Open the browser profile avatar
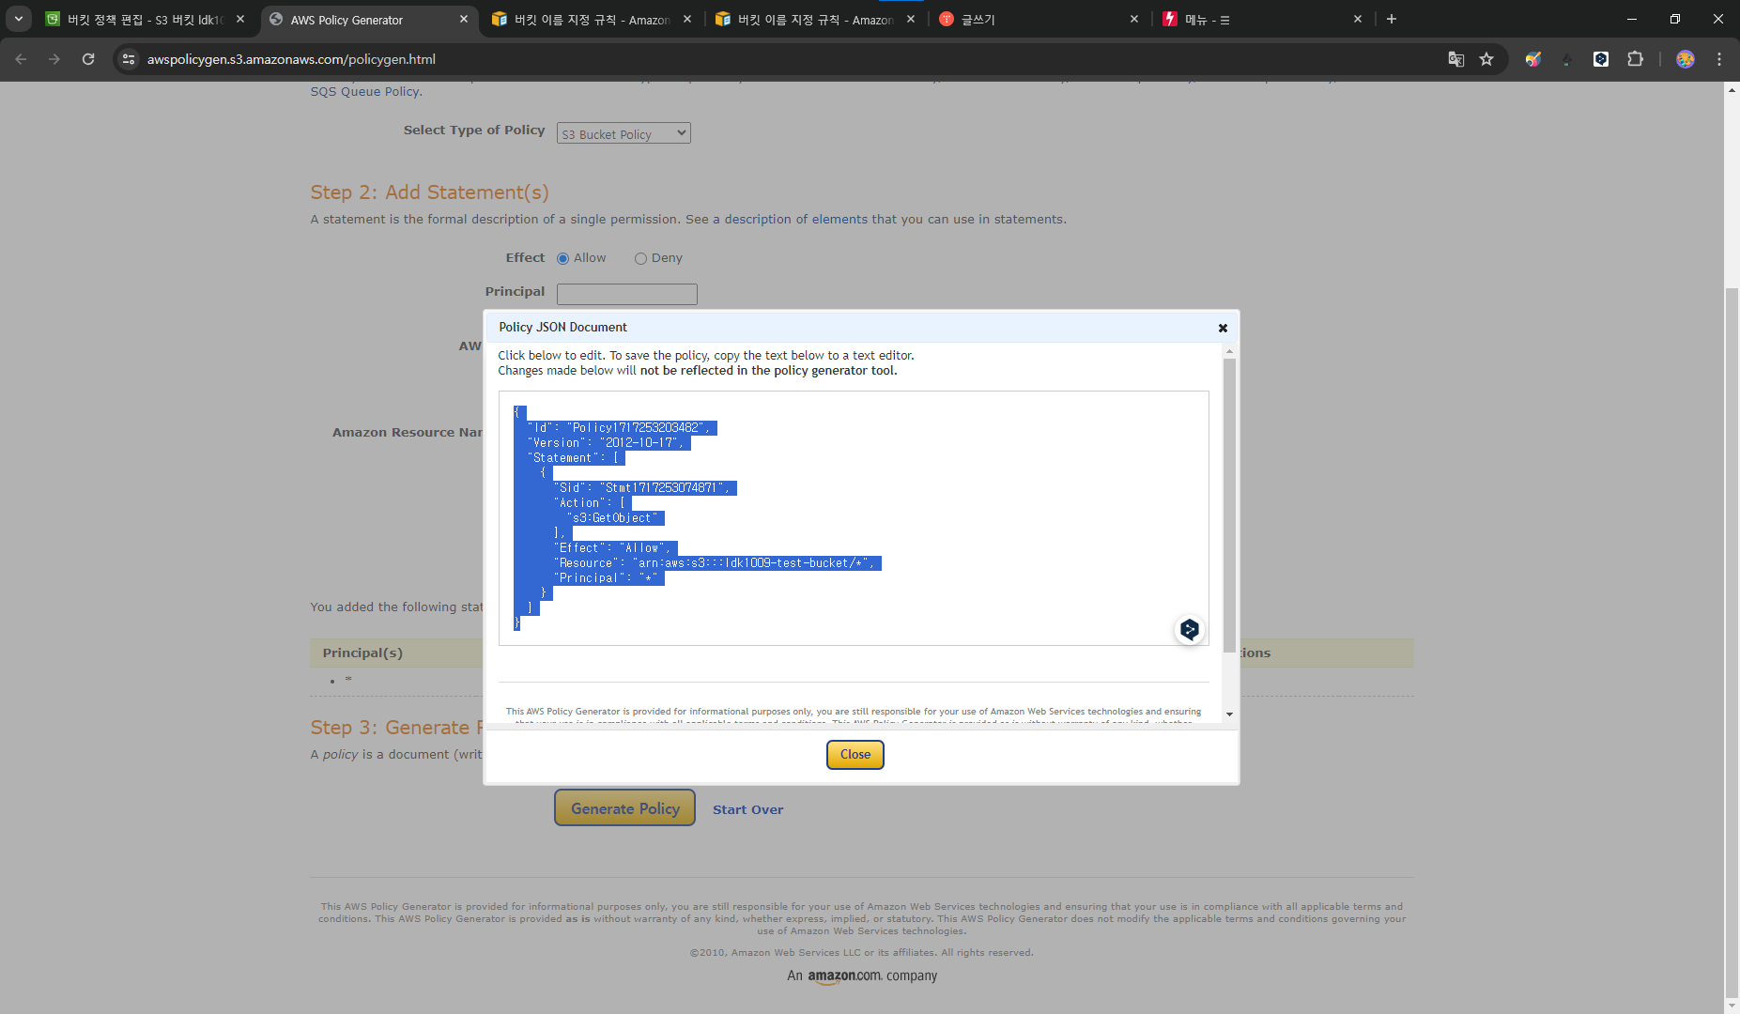The image size is (1740, 1014). (x=1686, y=59)
